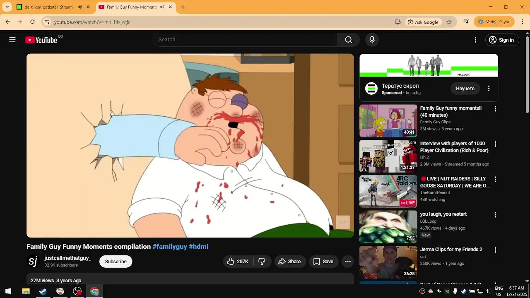Open Steam from the taskbar
Image resolution: width=530 pixels, height=298 pixels.
(x=43, y=291)
